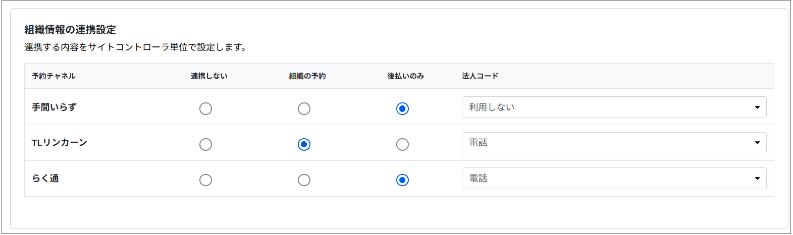The image size is (793, 235).
Task: Select 連携しない for らく通
Action: (x=205, y=180)
